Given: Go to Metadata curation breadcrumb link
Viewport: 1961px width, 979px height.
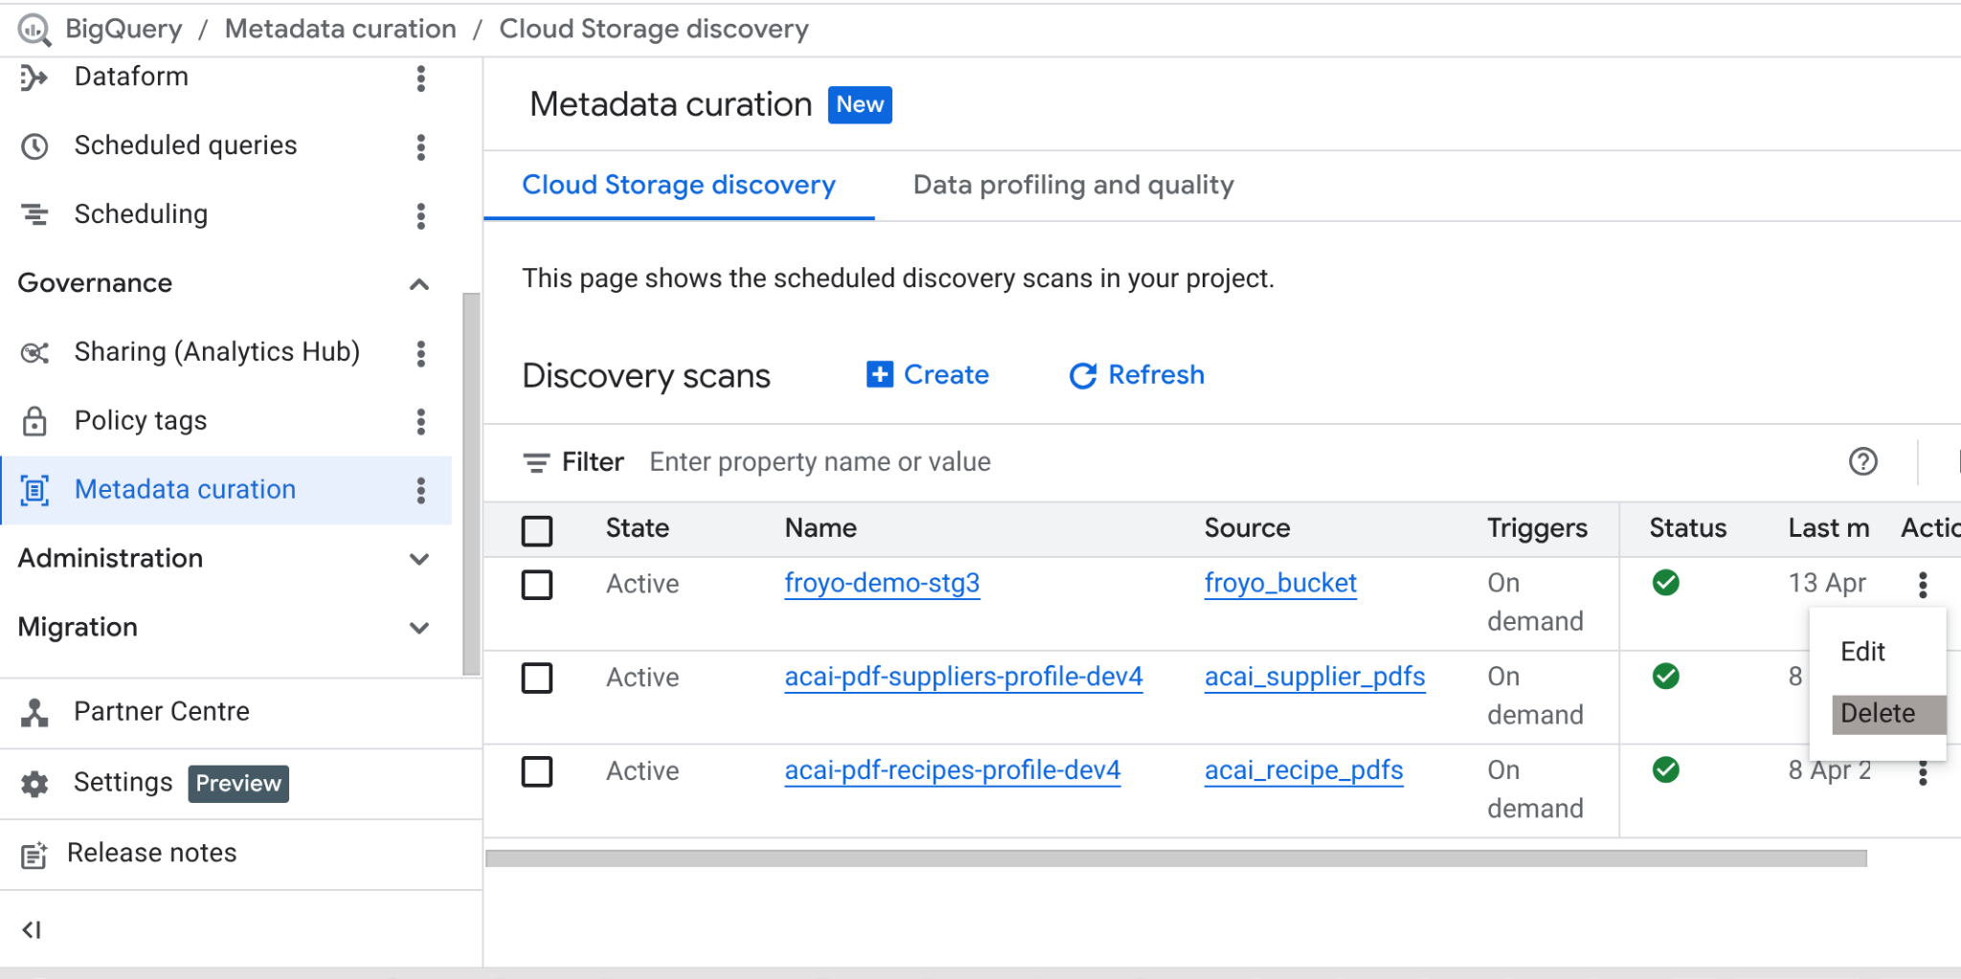Looking at the screenshot, I should pyautogui.click(x=341, y=30).
